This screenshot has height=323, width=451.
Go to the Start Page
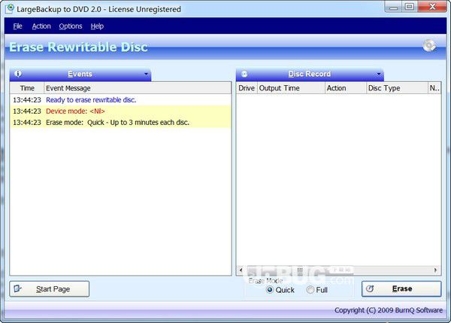pos(49,289)
